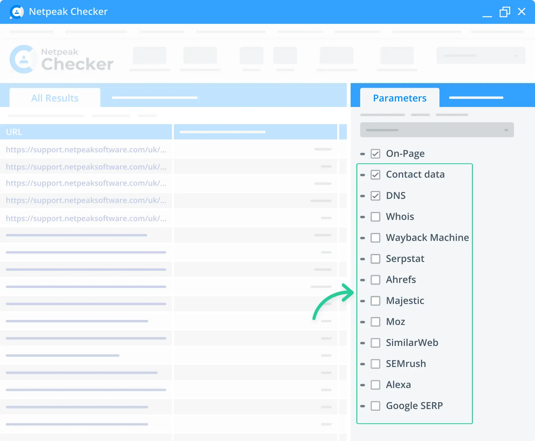
Task: Click the Netpeak Checker logo in the header
Action: pos(61,59)
